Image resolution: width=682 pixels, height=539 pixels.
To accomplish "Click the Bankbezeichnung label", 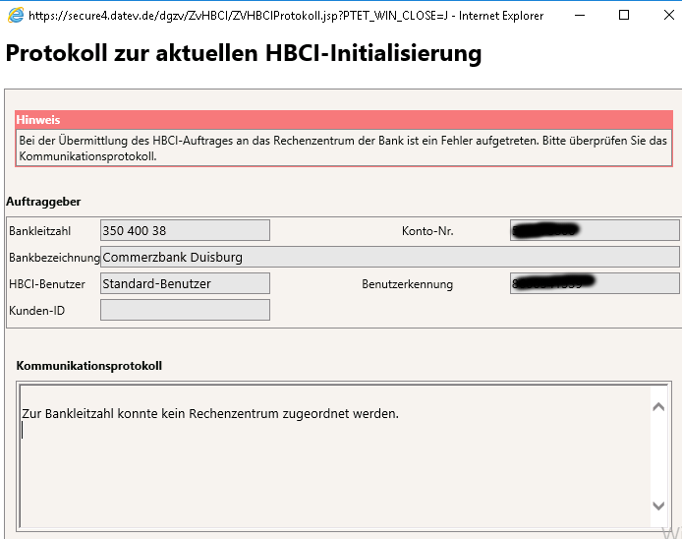I will coord(54,258).
